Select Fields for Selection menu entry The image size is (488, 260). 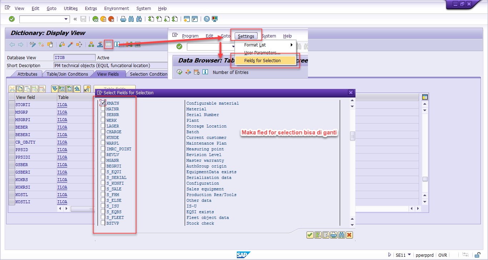point(265,60)
